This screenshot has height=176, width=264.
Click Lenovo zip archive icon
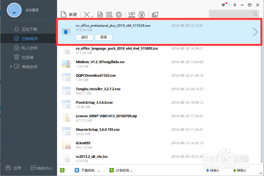[66, 118]
